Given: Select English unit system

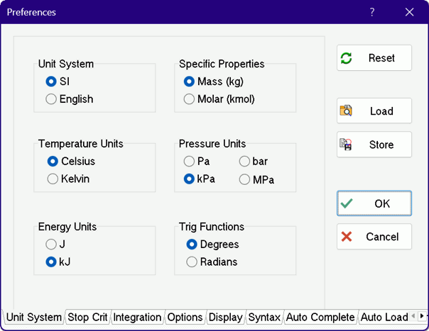Looking at the screenshot, I should (x=51, y=99).
